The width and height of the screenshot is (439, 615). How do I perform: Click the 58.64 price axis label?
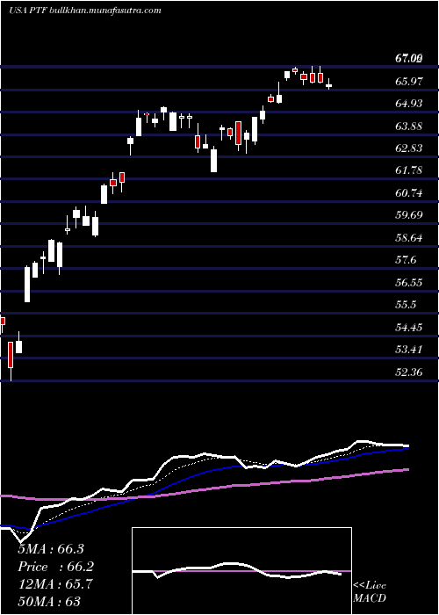tap(409, 238)
